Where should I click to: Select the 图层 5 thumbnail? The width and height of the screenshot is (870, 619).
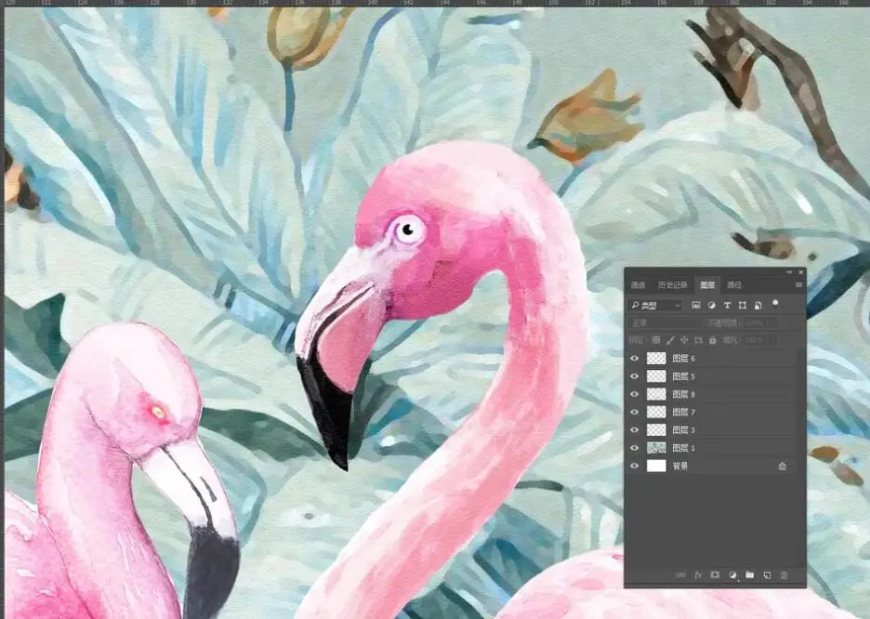[656, 376]
